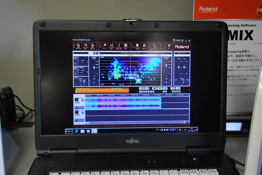Click the Song Parade grid tool icon
The height and width of the screenshot is (175, 262).
pyautogui.click(x=126, y=46)
